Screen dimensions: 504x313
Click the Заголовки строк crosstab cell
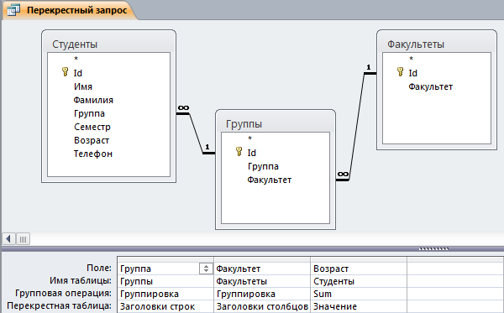click(x=165, y=306)
